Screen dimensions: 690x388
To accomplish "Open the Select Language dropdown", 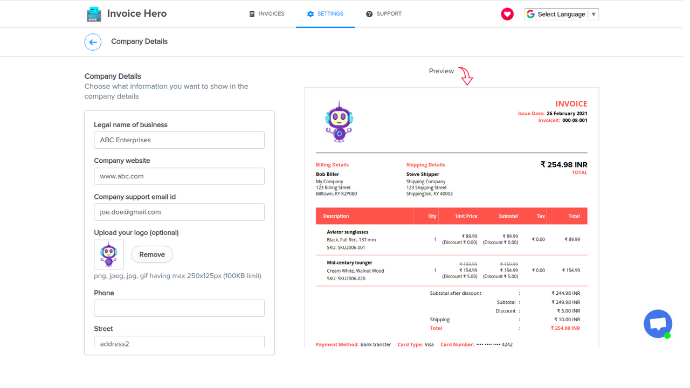I will 561,14.
